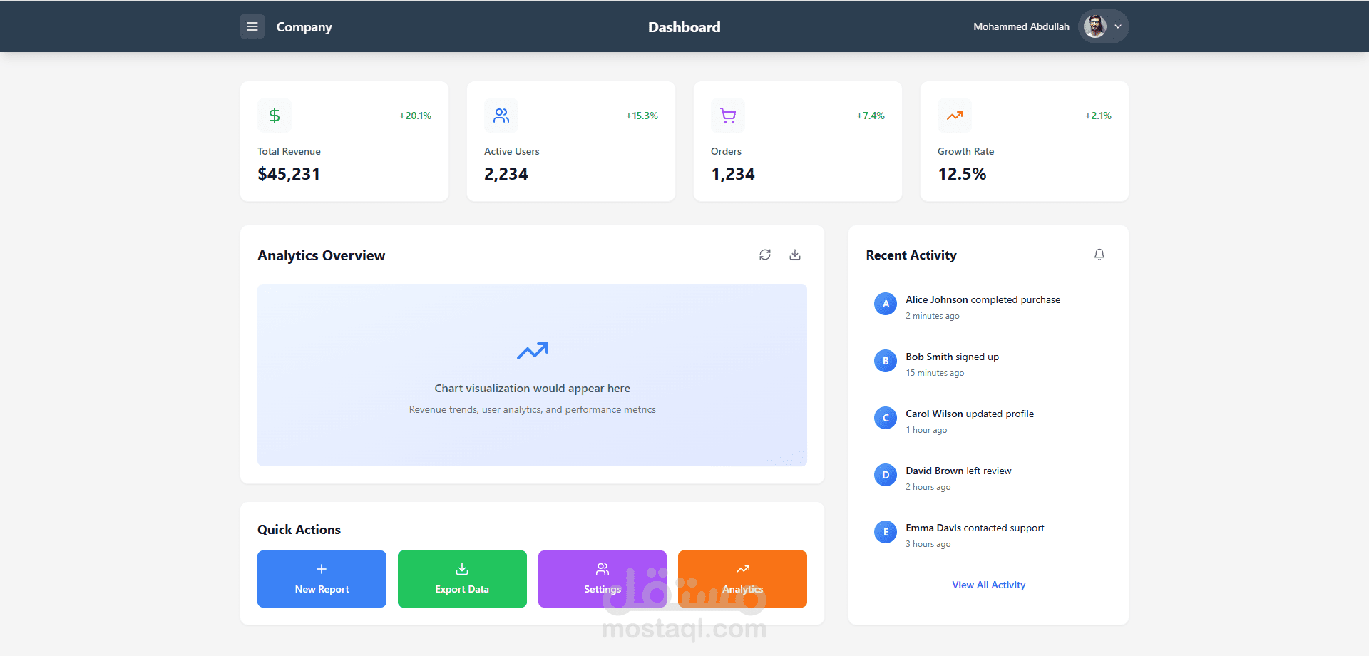Click the 1,234 orders value
1369x656 pixels.
coord(733,174)
